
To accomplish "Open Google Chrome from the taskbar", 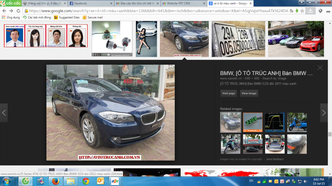I will tap(86, 181).
